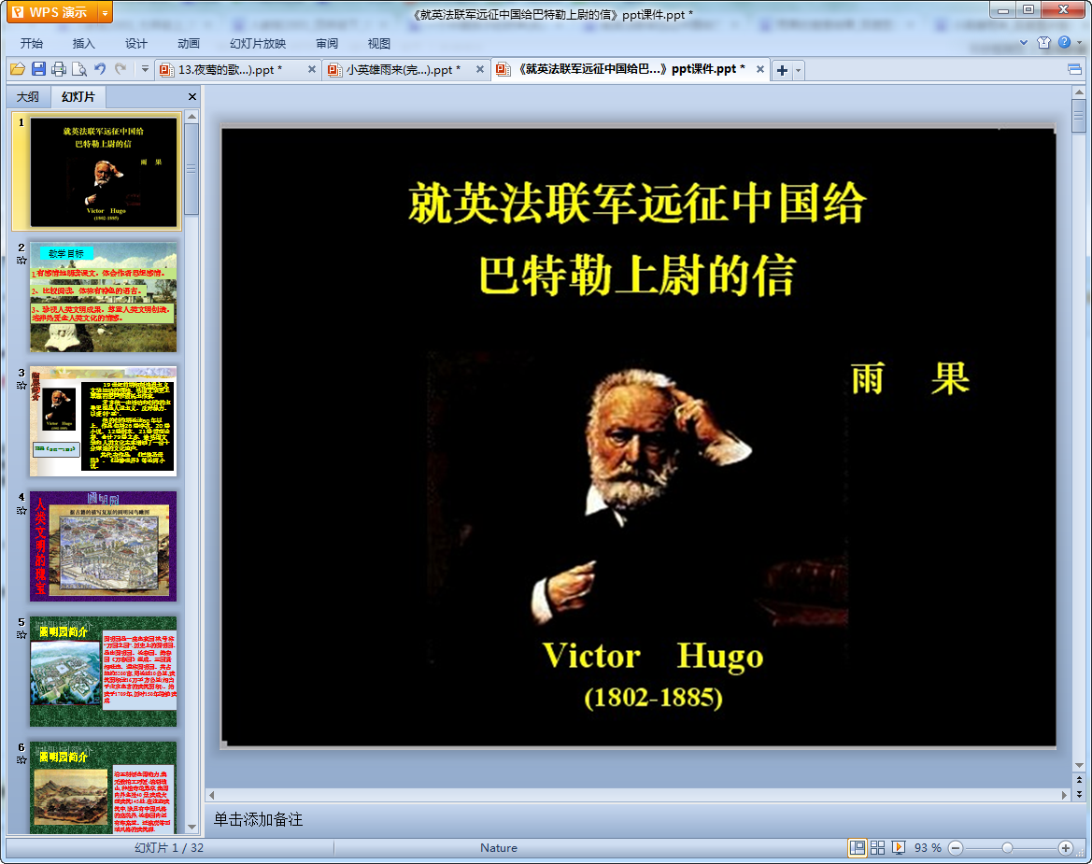
Task: Select slide 4 thumbnail in panel
Action: tap(103, 545)
